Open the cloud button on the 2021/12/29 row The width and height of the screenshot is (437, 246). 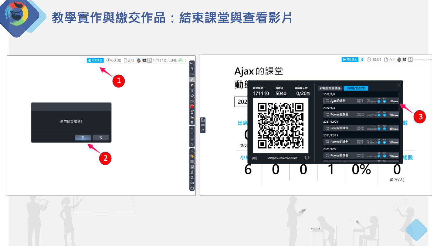[x=394, y=128]
